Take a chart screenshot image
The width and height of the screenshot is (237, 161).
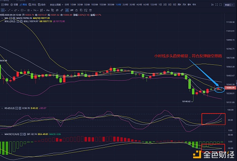click(86, 10)
